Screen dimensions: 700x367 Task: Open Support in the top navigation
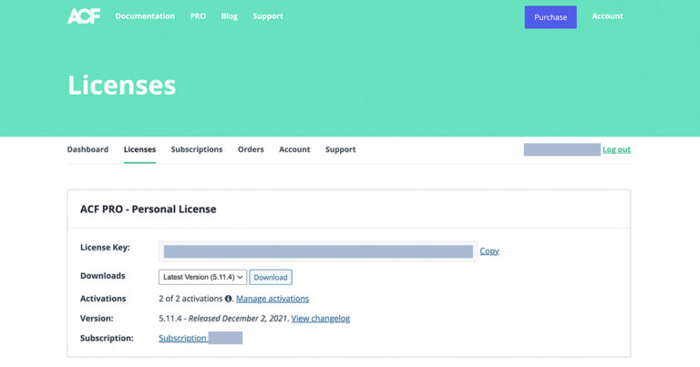[268, 16]
